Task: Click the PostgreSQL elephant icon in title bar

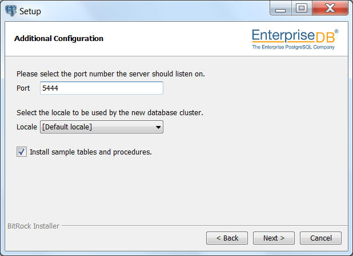Action: click(x=11, y=11)
